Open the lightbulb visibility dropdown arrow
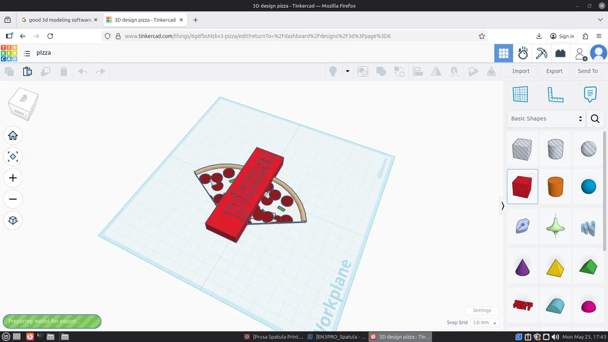608x342 pixels. point(348,71)
